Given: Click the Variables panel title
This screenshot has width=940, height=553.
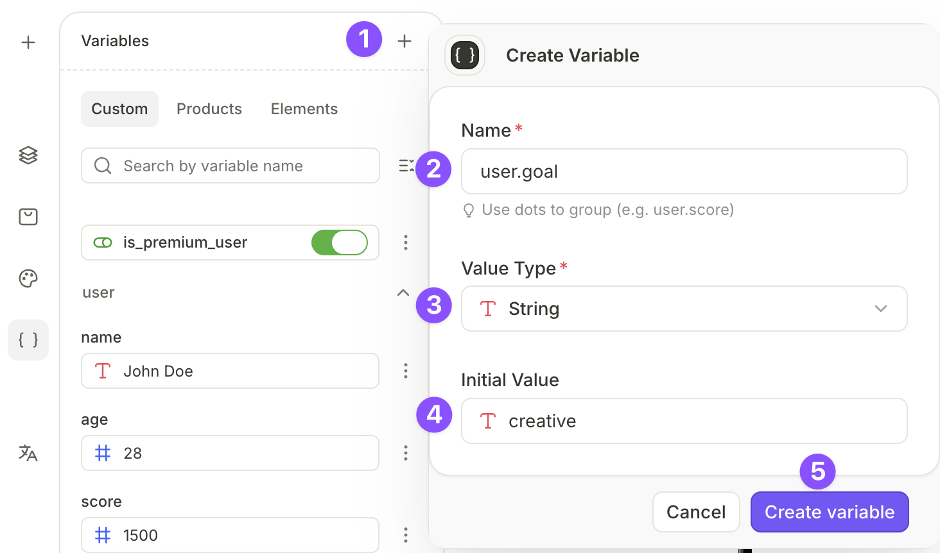Looking at the screenshot, I should (115, 41).
